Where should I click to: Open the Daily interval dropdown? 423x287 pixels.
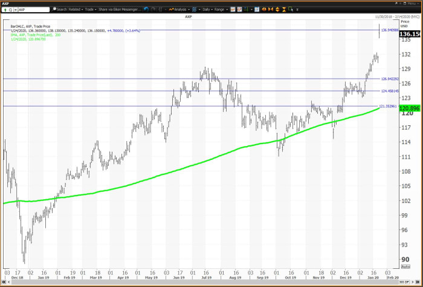point(207,10)
